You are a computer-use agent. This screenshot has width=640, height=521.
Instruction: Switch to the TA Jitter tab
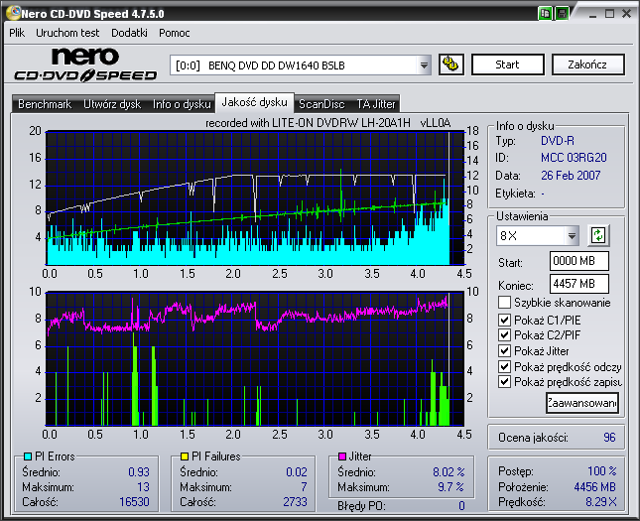click(376, 104)
